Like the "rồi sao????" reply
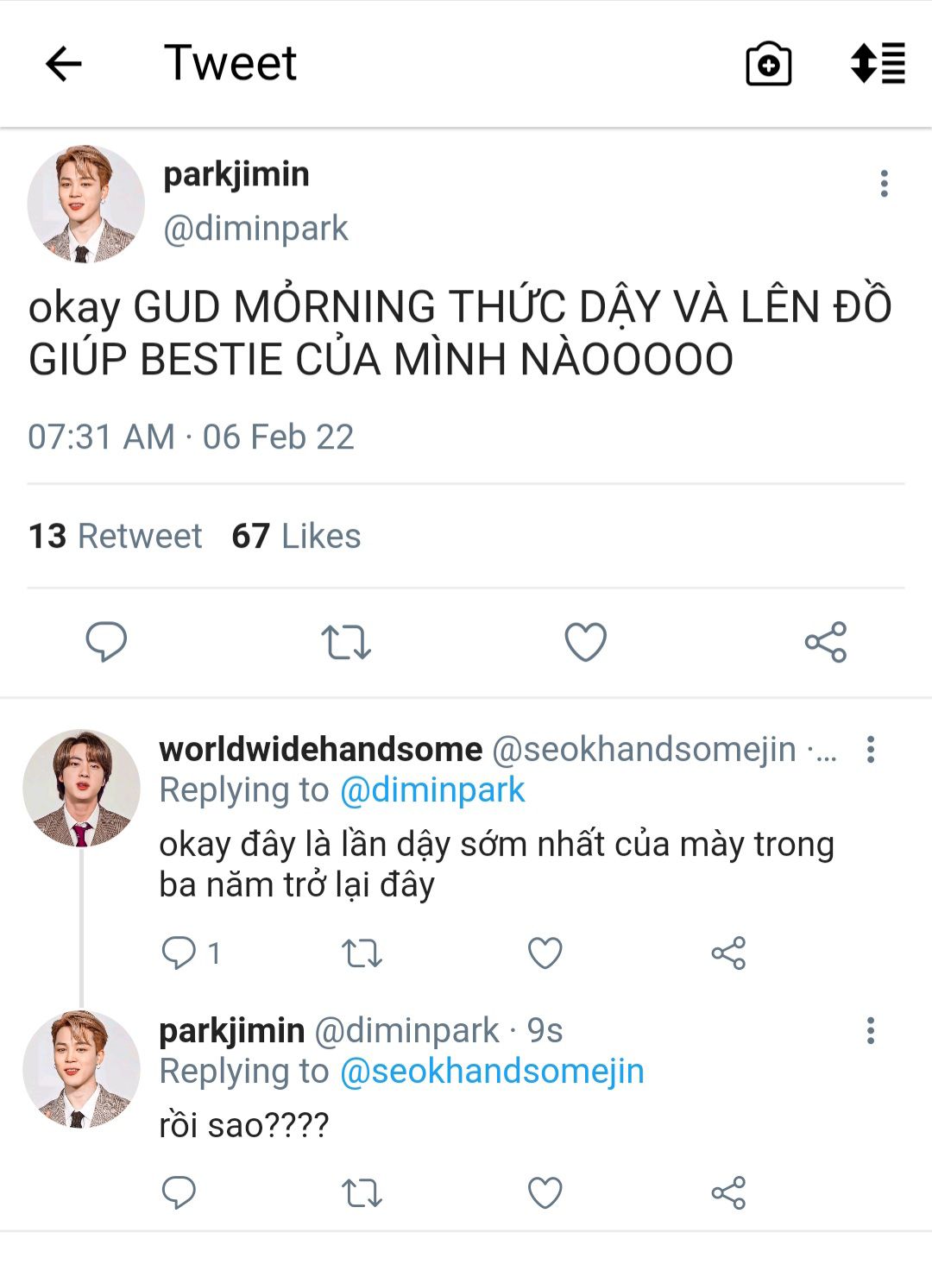Viewport: 932px width, 1264px height. click(545, 1193)
